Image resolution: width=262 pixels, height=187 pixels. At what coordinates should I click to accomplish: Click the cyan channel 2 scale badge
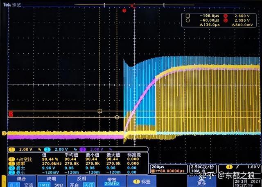(57, 149)
